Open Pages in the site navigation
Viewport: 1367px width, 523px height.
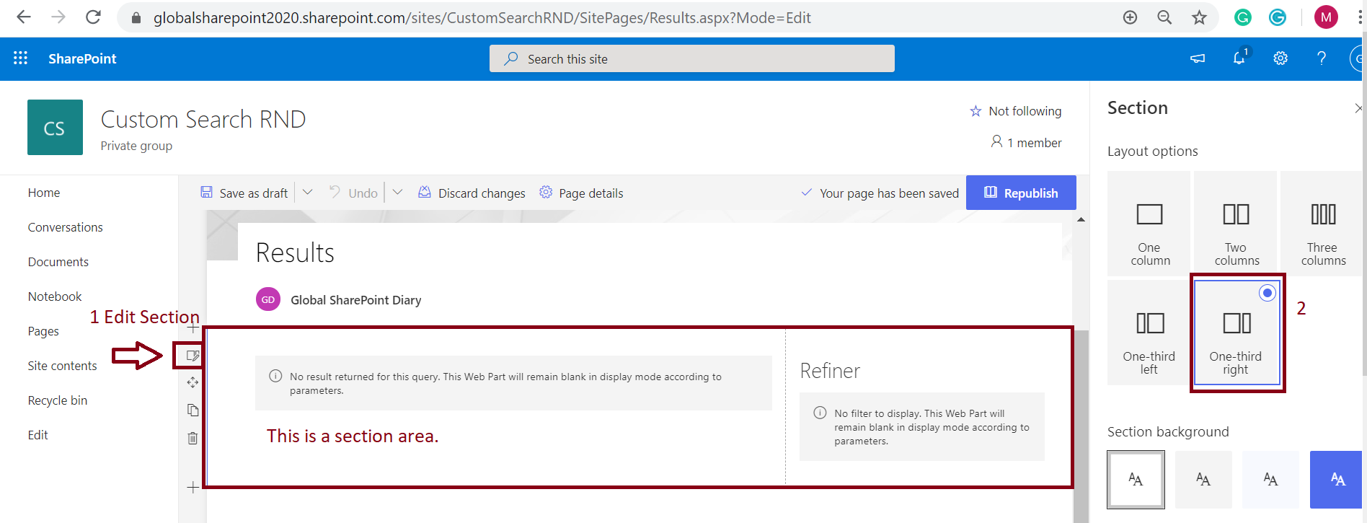[x=43, y=331]
